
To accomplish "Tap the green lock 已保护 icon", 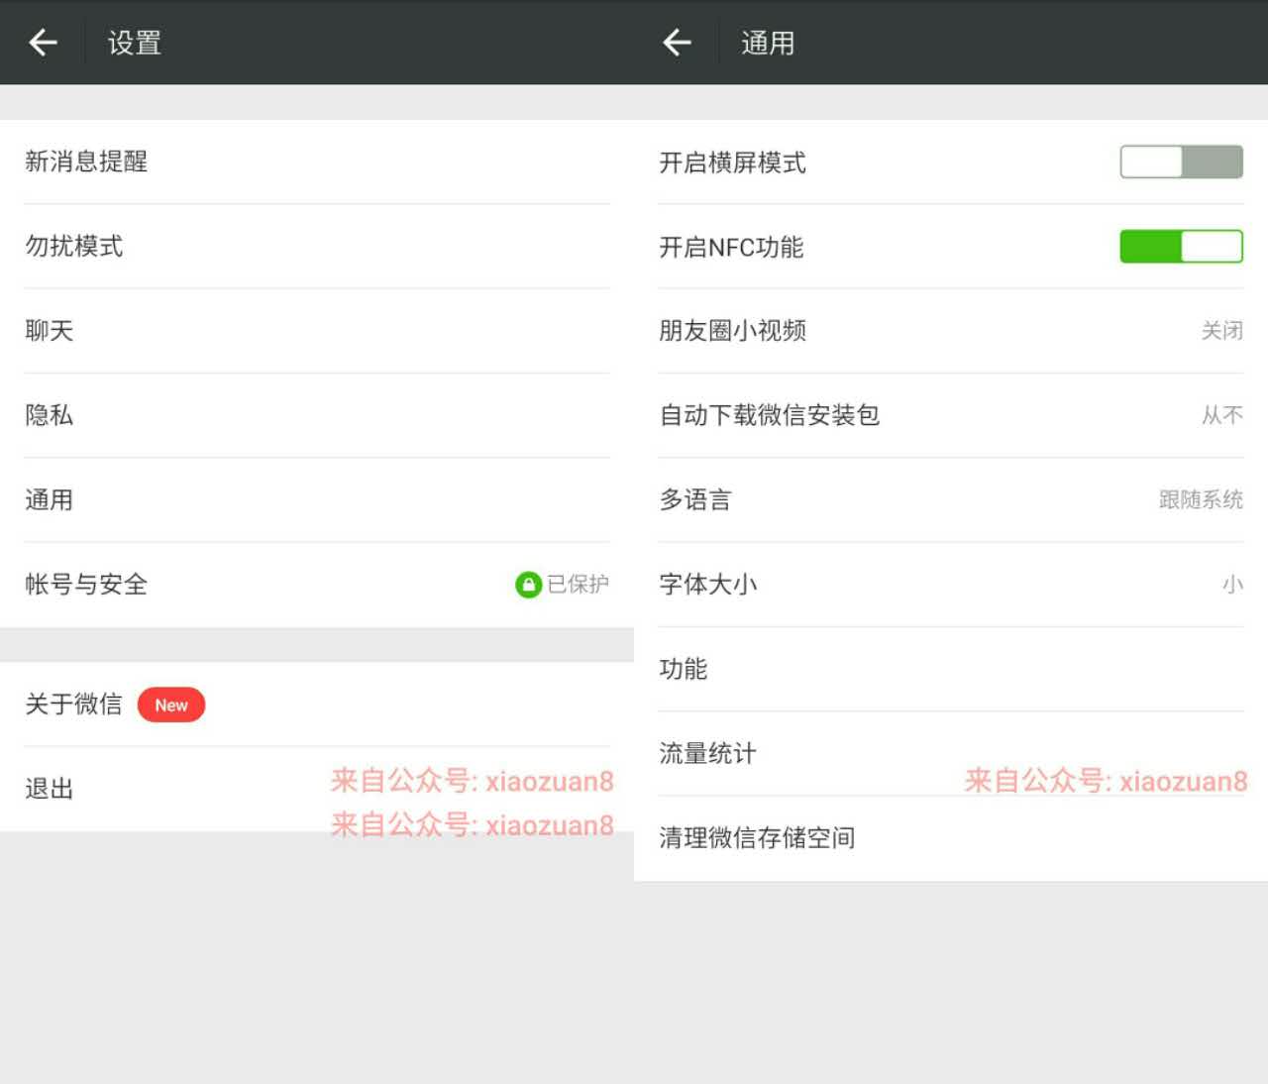I will point(528,585).
